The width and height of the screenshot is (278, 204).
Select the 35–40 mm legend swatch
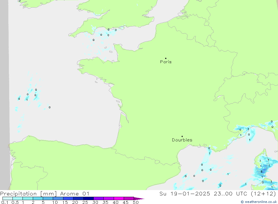[x=109, y=198]
